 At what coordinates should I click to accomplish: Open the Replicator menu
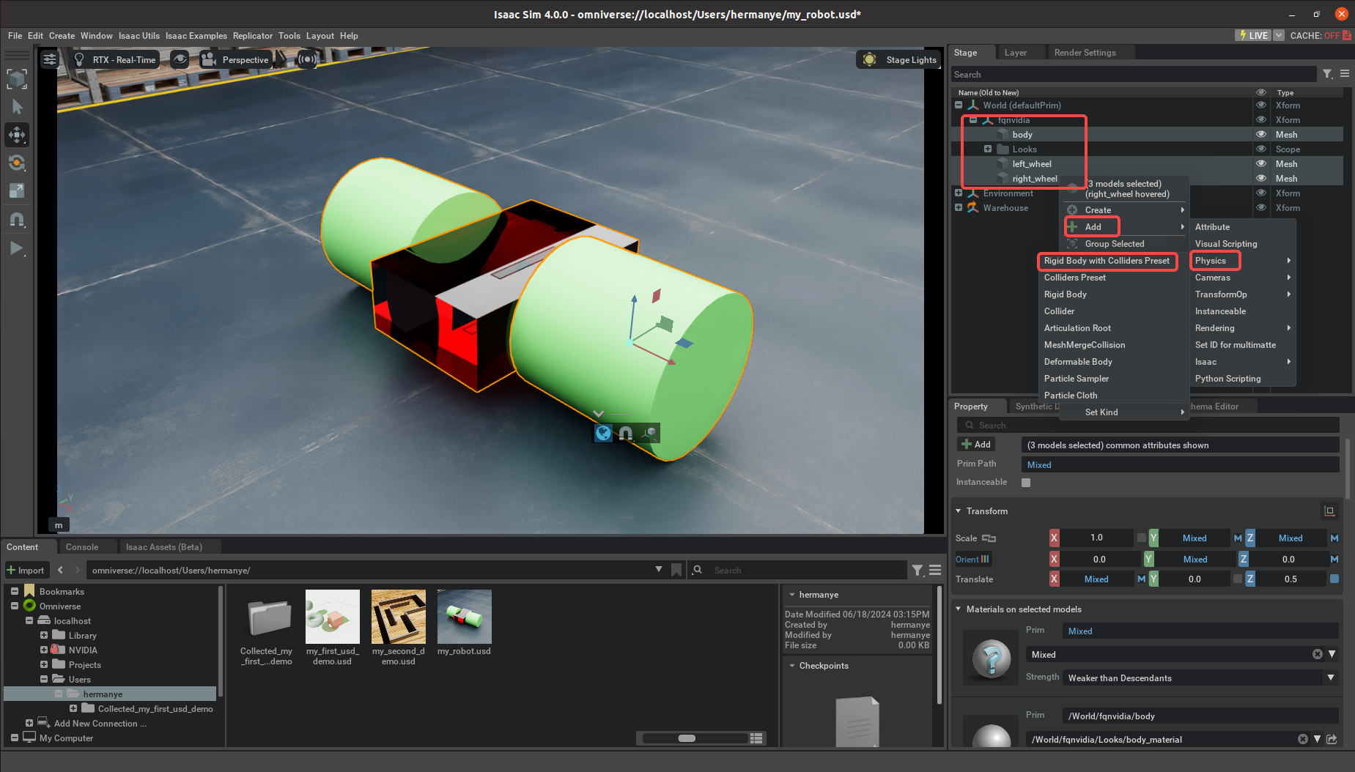coord(253,36)
